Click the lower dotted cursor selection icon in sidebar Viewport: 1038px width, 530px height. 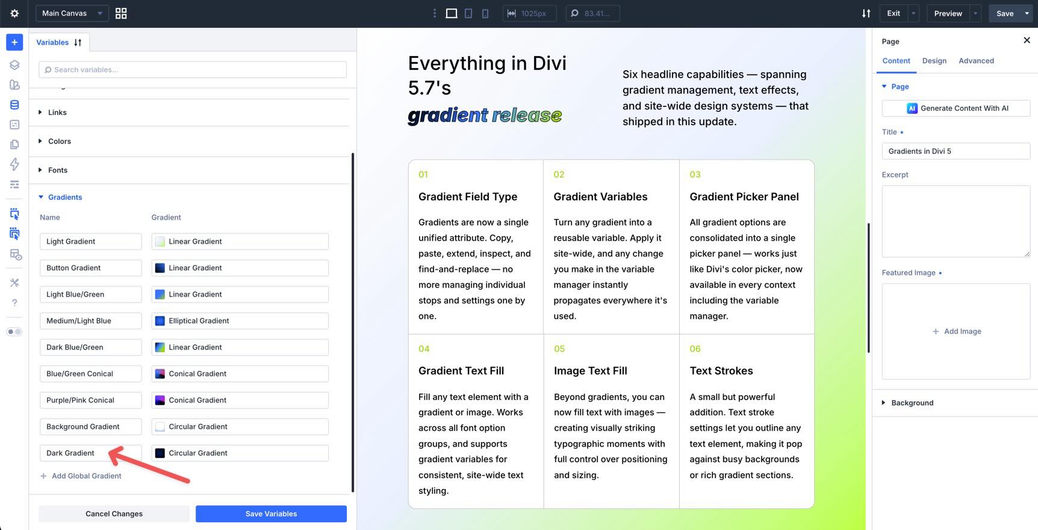pyautogui.click(x=14, y=234)
